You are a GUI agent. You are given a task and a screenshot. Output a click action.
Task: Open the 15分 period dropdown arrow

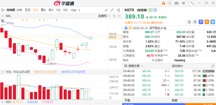coord(79,10)
